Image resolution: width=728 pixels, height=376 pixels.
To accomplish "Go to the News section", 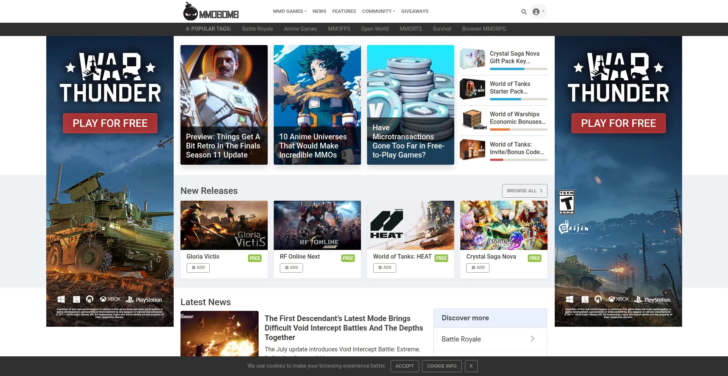I will tap(319, 11).
